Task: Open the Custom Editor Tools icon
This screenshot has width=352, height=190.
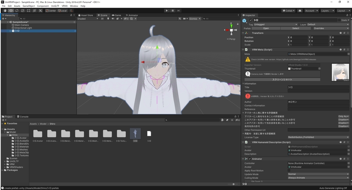Action: click(x=40, y=11)
